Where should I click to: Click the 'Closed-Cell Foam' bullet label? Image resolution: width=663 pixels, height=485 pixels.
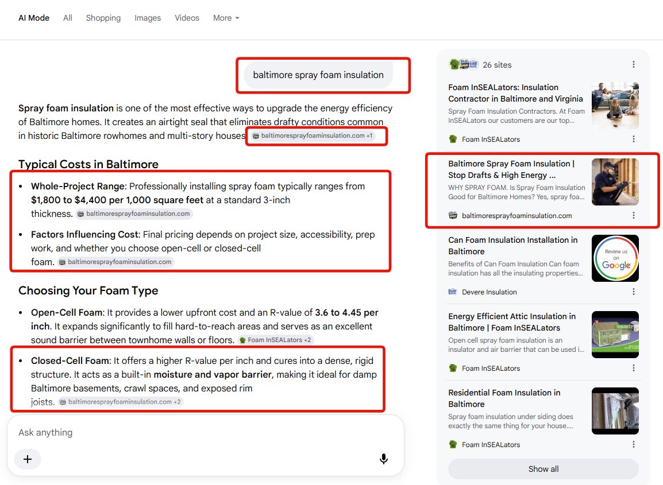pos(70,361)
